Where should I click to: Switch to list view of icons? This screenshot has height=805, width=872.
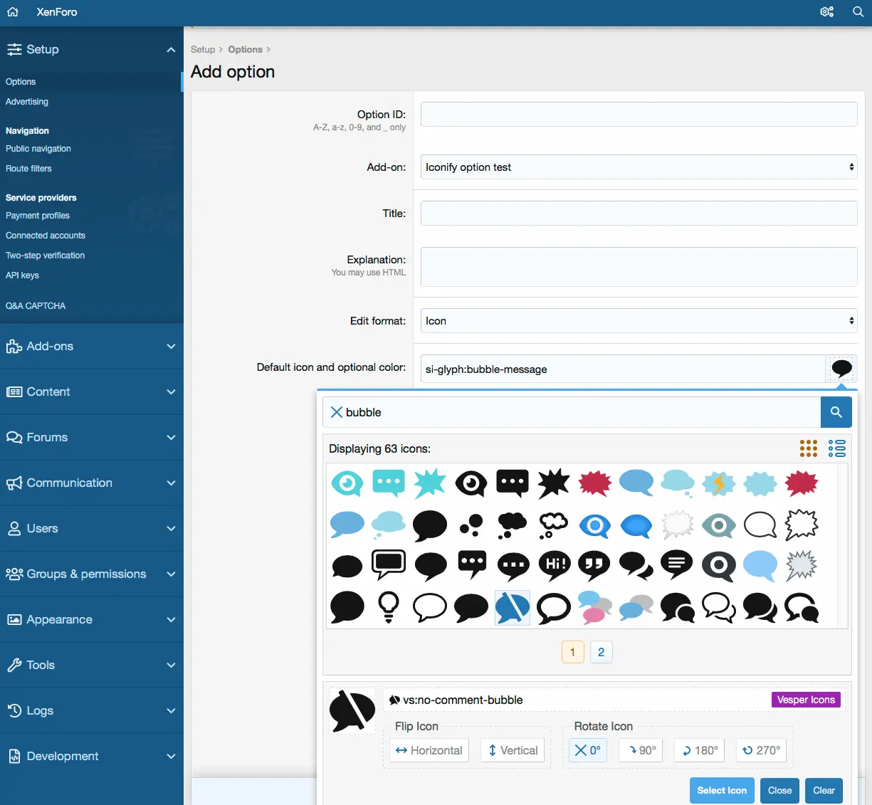tap(836, 448)
